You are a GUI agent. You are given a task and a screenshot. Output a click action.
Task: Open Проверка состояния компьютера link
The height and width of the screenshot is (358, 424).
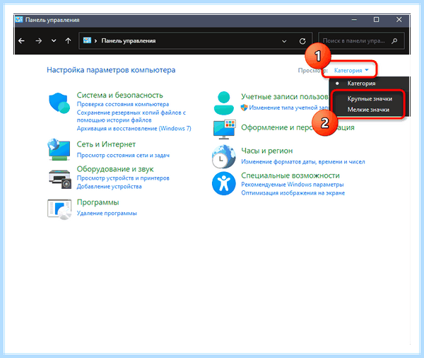[x=123, y=104]
